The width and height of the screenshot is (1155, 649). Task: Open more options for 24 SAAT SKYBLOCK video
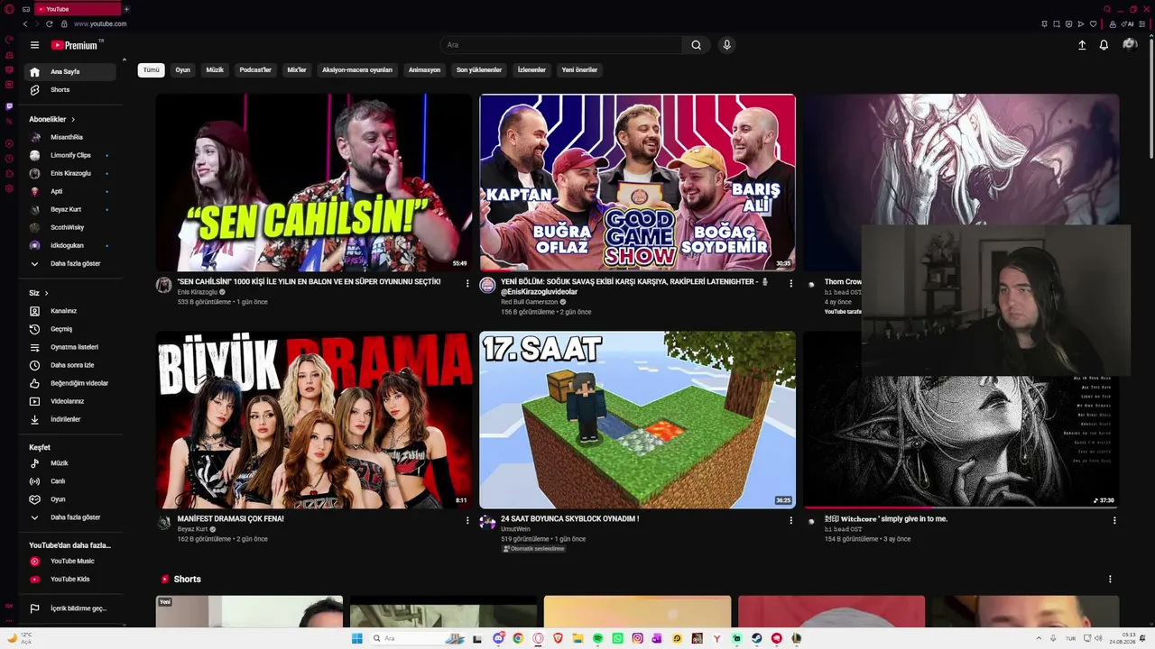791,520
